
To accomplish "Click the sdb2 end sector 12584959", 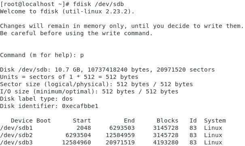I will pyautogui.click(x=120, y=135).
